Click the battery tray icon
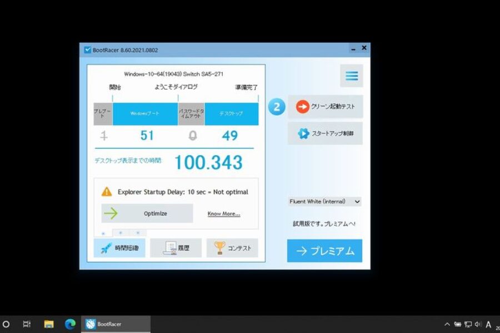The image size is (500, 333). click(458, 324)
